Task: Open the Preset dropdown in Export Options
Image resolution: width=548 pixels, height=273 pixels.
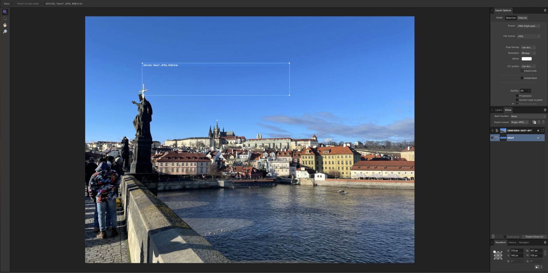Action: click(x=529, y=26)
